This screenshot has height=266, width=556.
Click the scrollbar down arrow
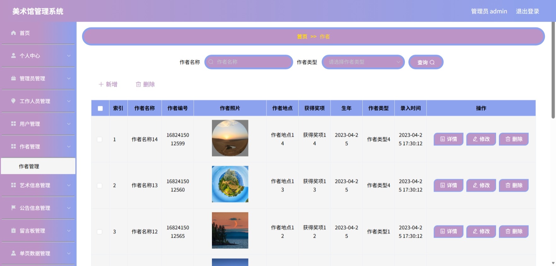(553, 263)
